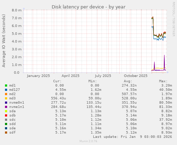177x145 pixels.
Task: Click the sdc max value 37.92m
Action: tap(166, 120)
